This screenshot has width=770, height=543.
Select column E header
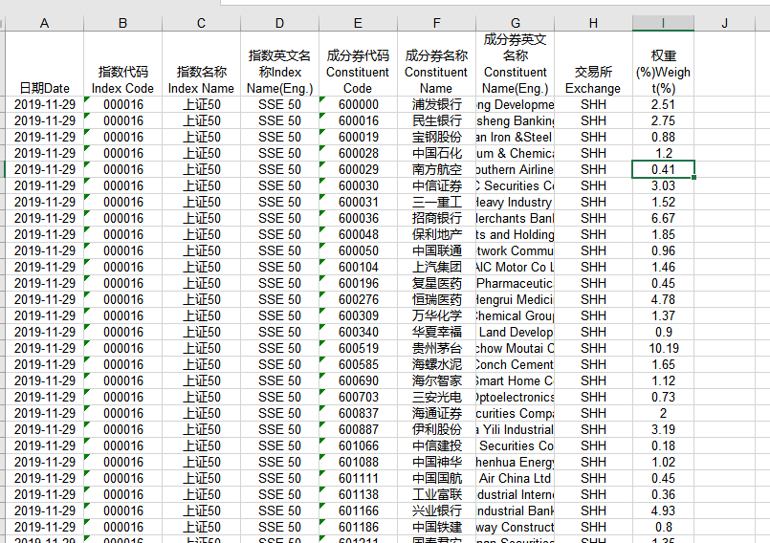358,23
